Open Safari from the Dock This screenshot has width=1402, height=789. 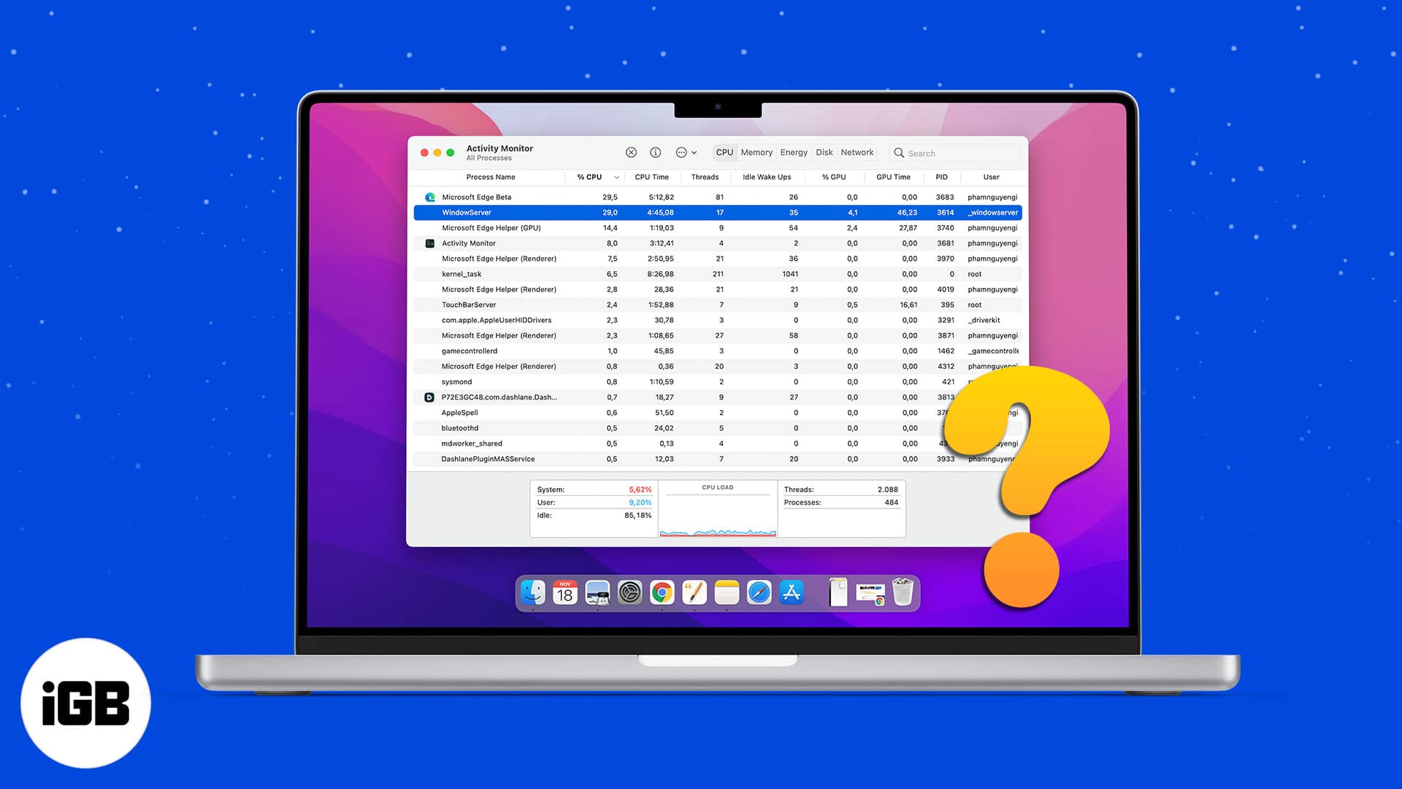click(x=759, y=592)
